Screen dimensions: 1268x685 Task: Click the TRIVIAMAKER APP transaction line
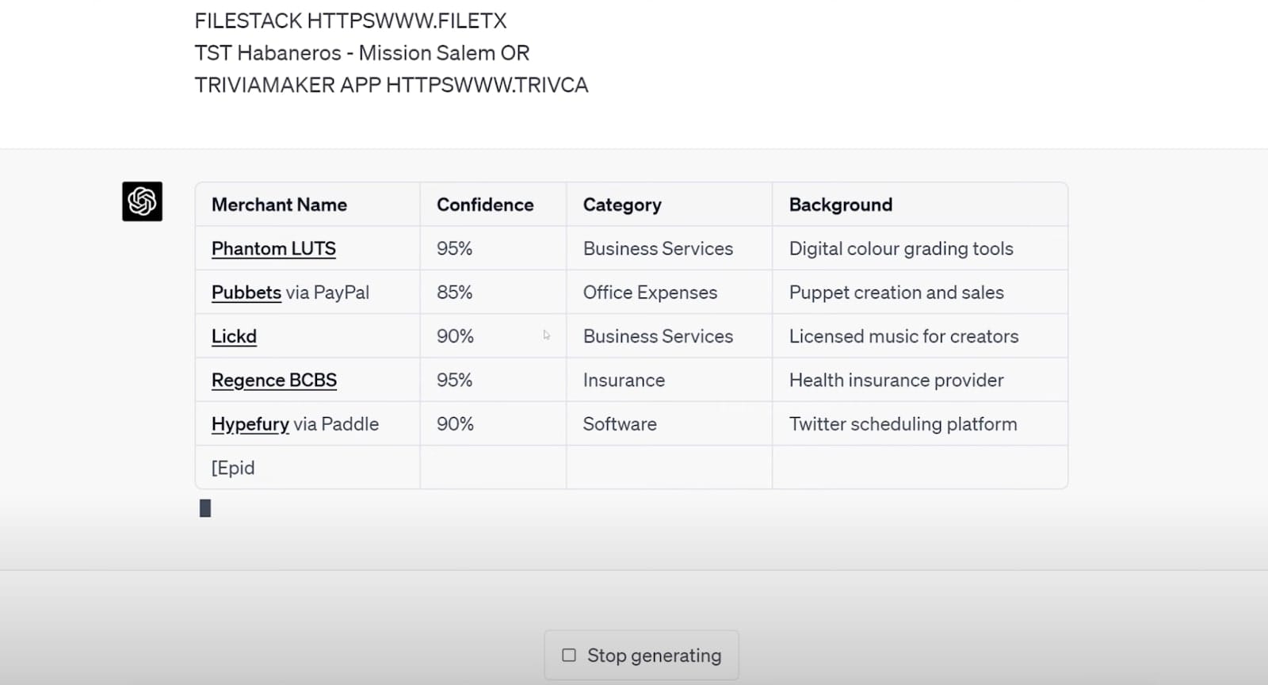(x=391, y=86)
